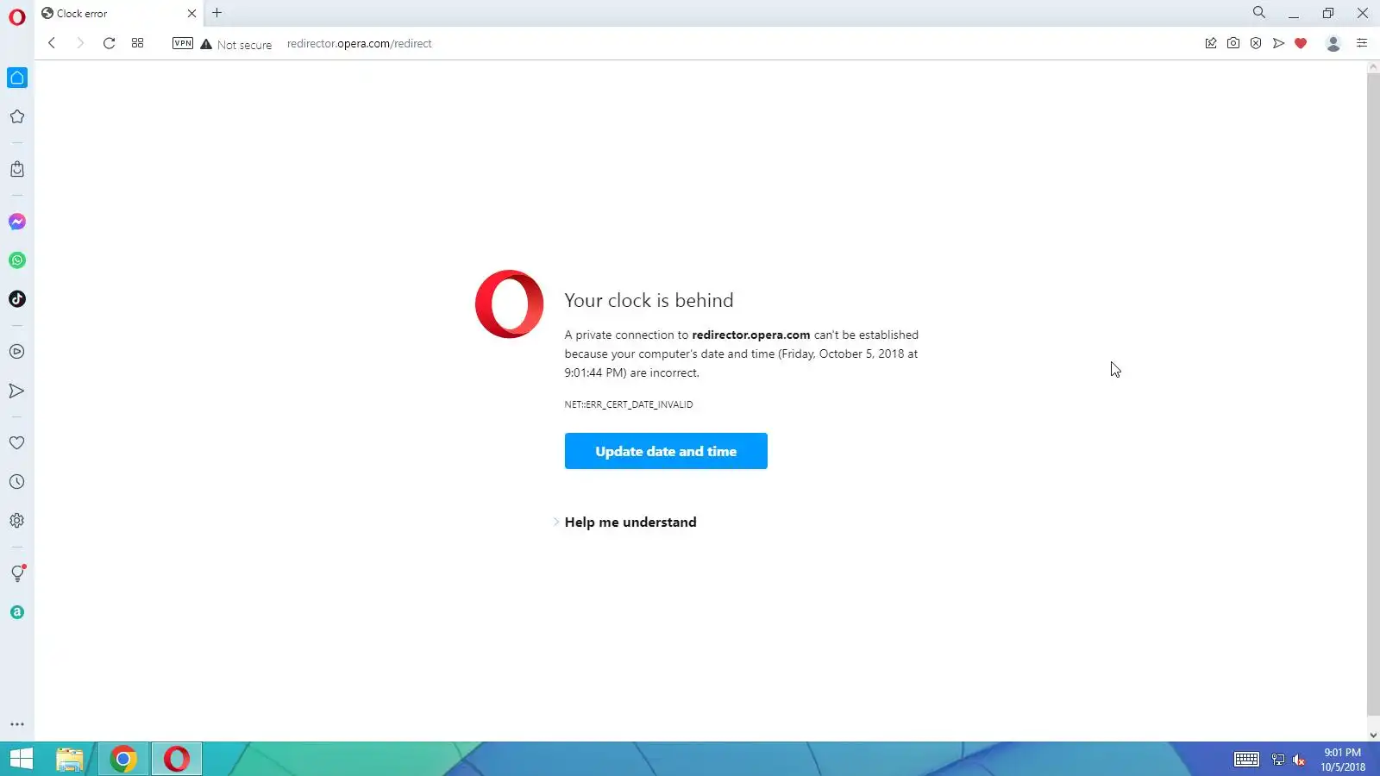This screenshot has width=1380, height=776.
Task: Send page via address bar Flow icon
Action: tap(1278, 43)
